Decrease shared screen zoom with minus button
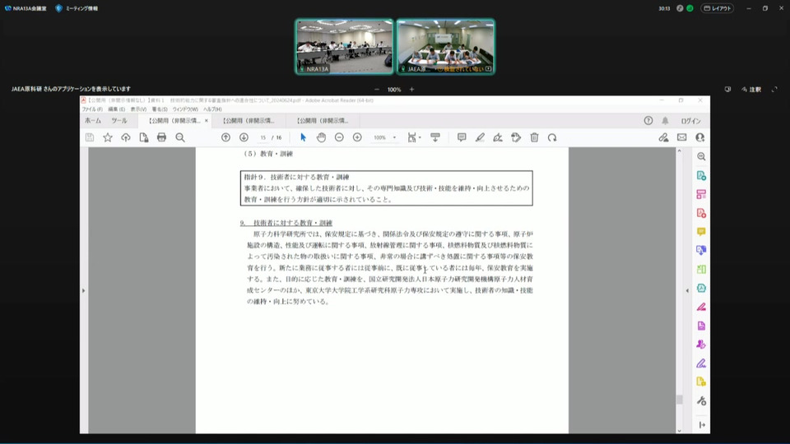The width and height of the screenshot is (790, 444). [377, 89]
